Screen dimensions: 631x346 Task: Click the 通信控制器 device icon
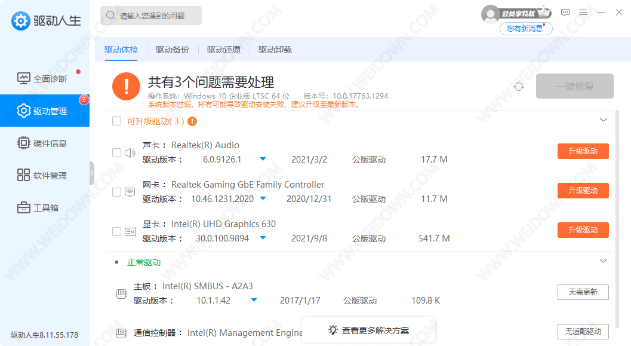pos(121,333)
